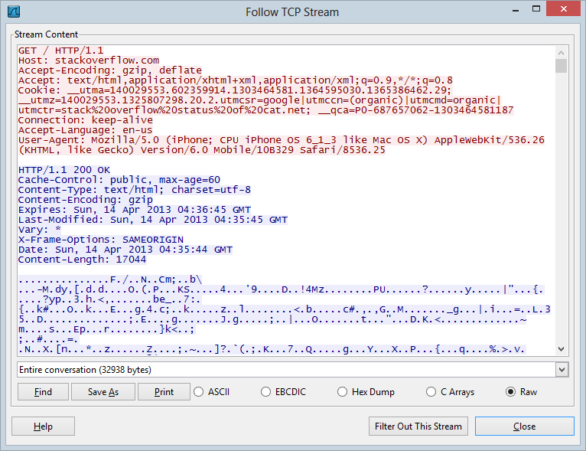Image resolution: width=586 pixels, height=451 pixels.
Task: Click the scrollbar up arrow
Action: [561, 52]
